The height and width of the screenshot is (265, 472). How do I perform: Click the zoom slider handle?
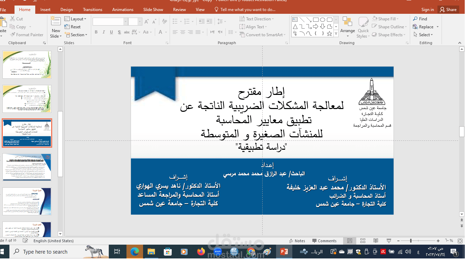(x=411, y=241)
